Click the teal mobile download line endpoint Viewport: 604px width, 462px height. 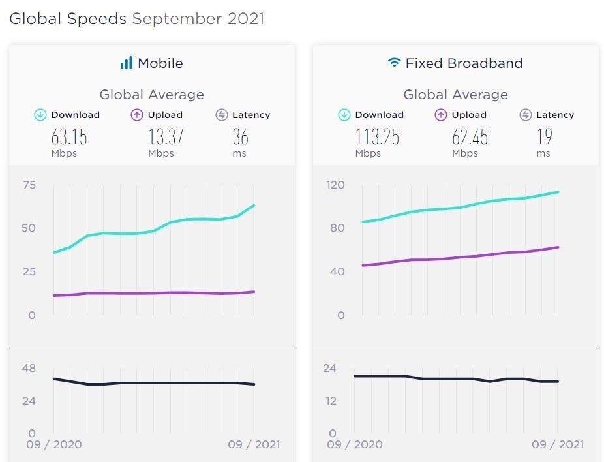254,206
